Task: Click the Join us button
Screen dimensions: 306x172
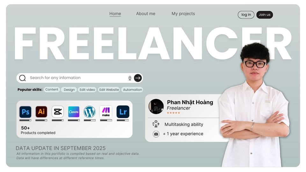Action: pos(265,15)
